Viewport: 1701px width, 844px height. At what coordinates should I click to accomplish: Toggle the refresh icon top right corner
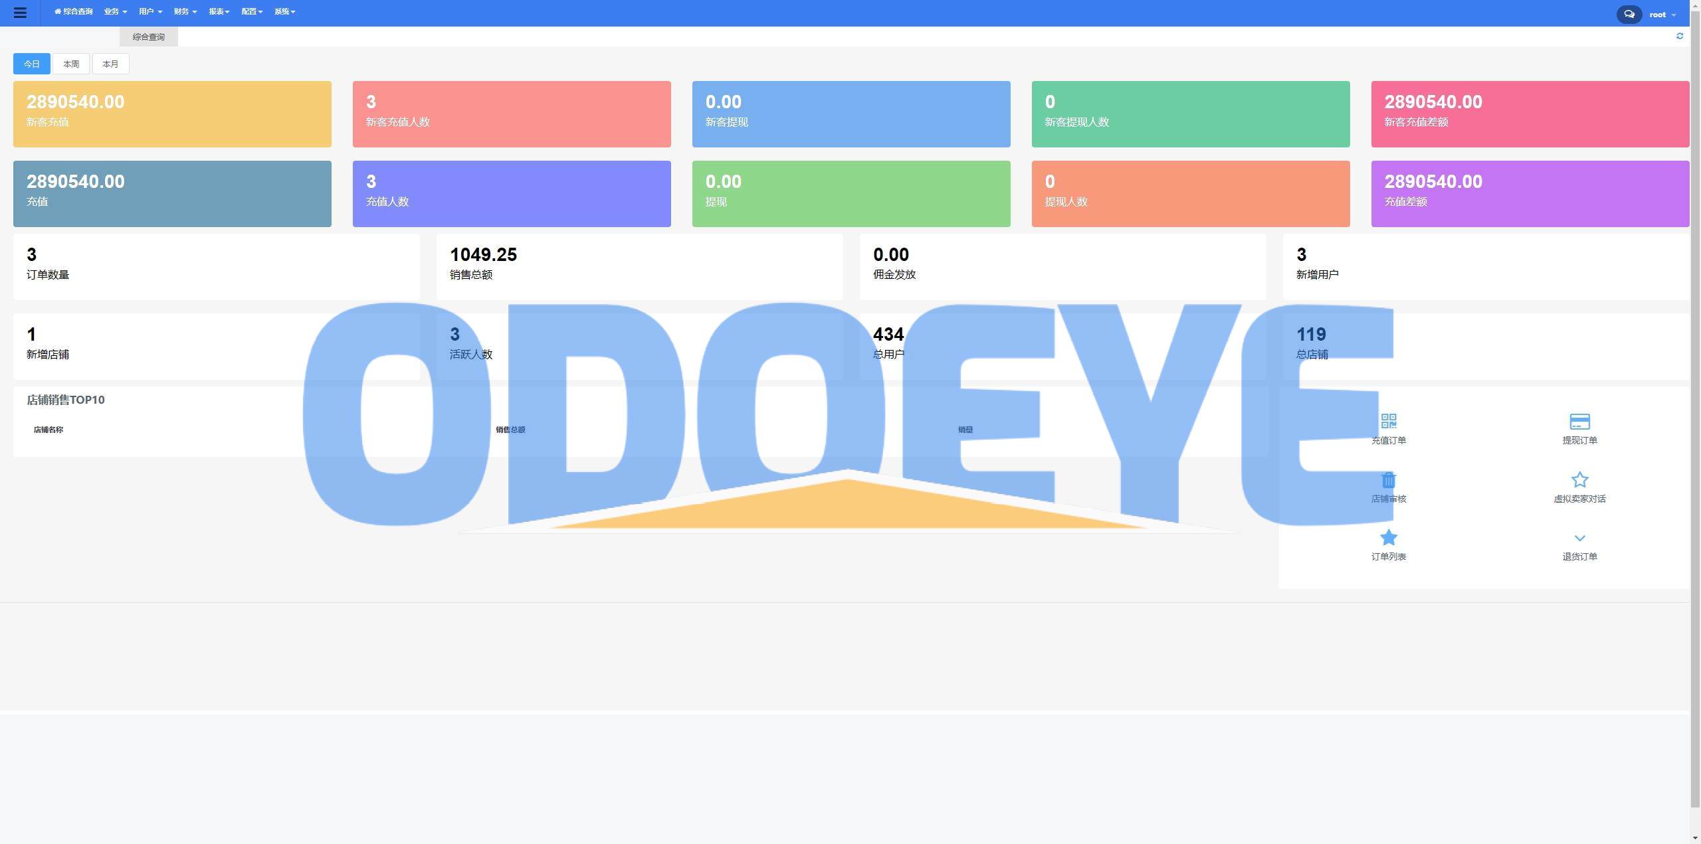tap(1679, 36)
